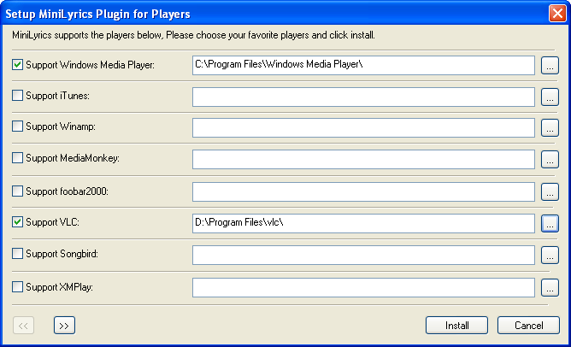Click the foobar2000 path text box
The height and width of the screenshot is (347, 571).
click(x=363, y=192)
